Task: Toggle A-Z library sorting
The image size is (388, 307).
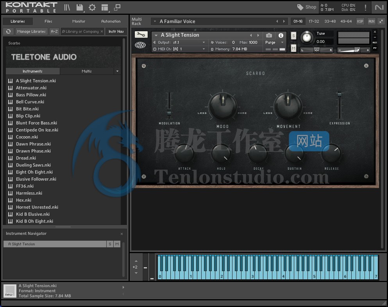Action: coord(54,31)
